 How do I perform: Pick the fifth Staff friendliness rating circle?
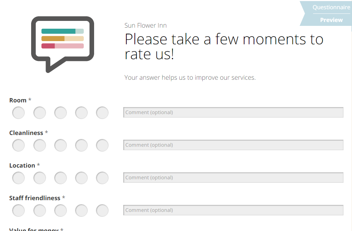(x=102, y=210)
